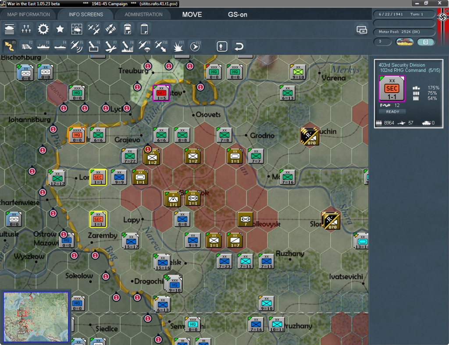Select the Soviet unknown '?' counter near Volkovysk
The image size is (449, 345).
click(x=246, y=219)
